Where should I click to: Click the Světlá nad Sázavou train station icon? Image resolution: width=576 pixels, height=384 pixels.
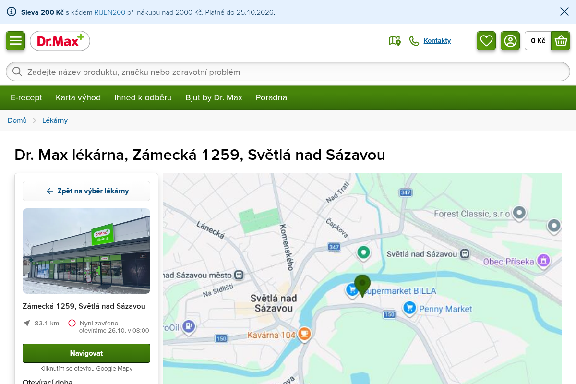[465, 254]
